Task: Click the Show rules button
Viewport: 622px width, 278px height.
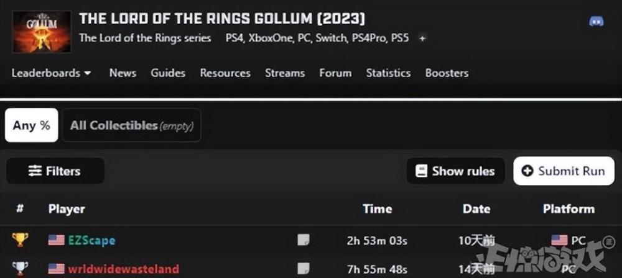Action: pyautogui.click(x=456, y=171)
